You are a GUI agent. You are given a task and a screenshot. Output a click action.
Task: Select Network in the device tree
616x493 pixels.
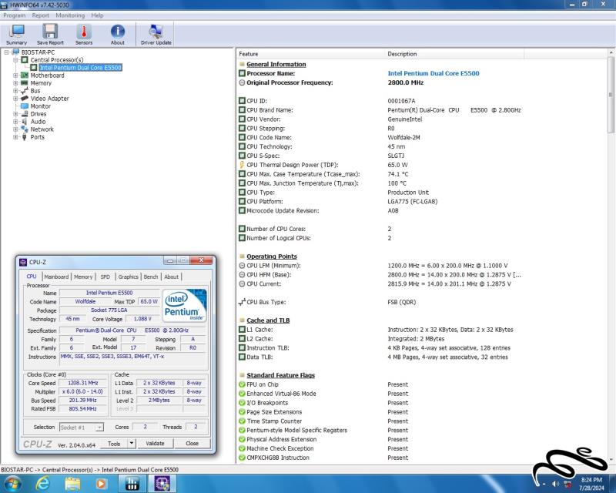click(x=42, y=129)
